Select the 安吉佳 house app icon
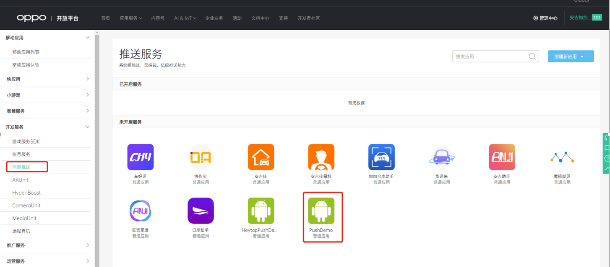Screen dimensions: 610x267 point(261,157)
